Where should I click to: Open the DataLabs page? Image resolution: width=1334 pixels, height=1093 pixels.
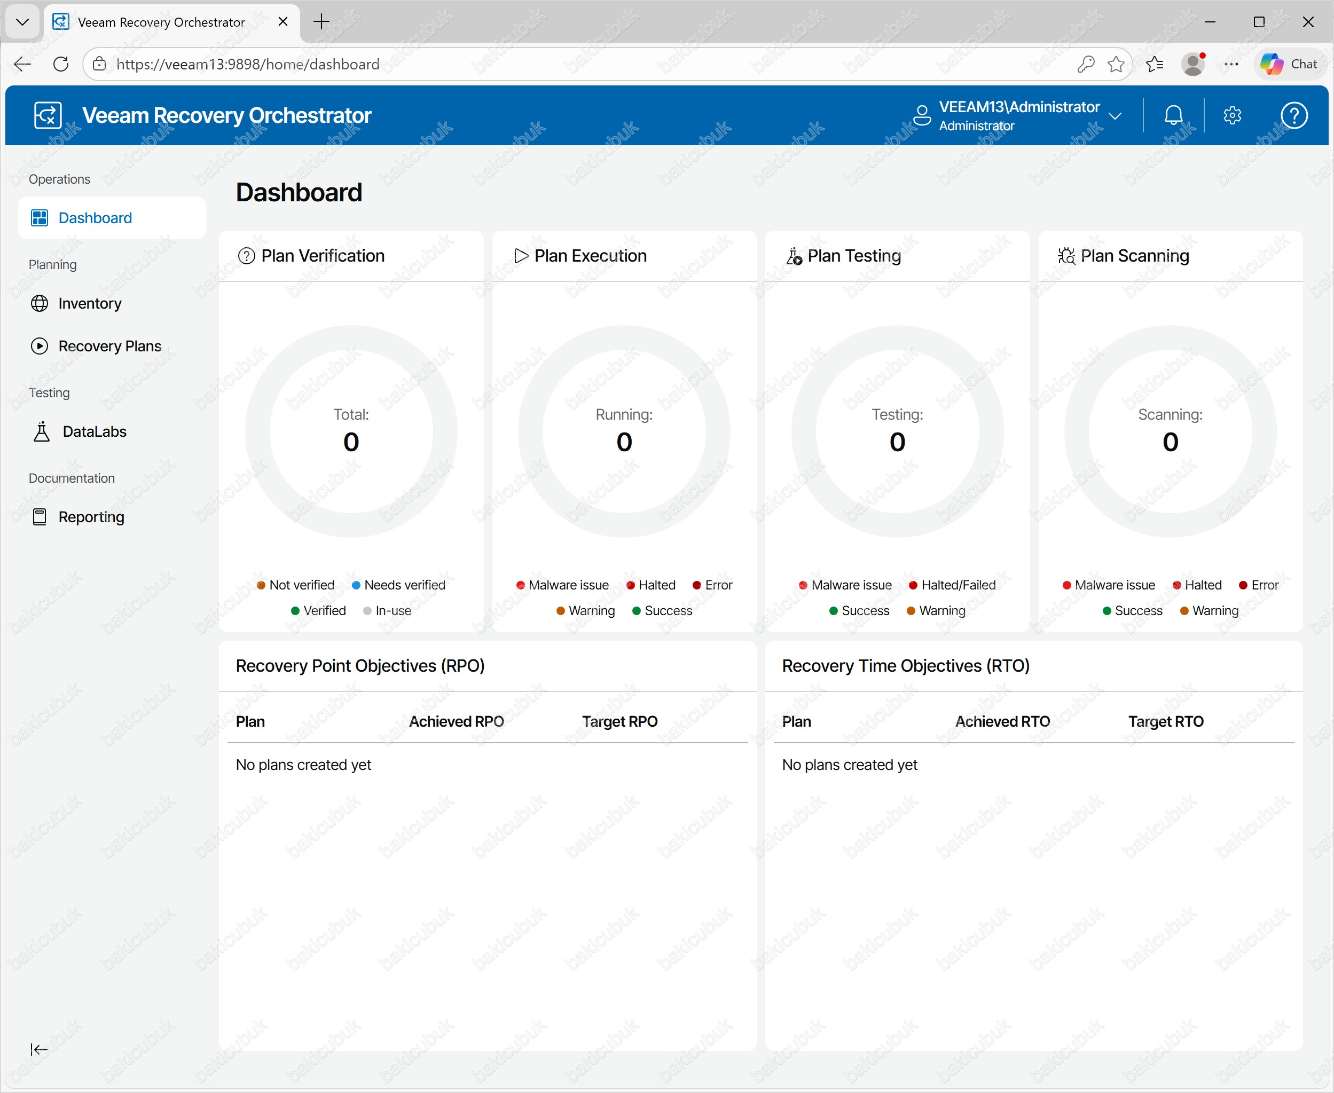point(94,431)
